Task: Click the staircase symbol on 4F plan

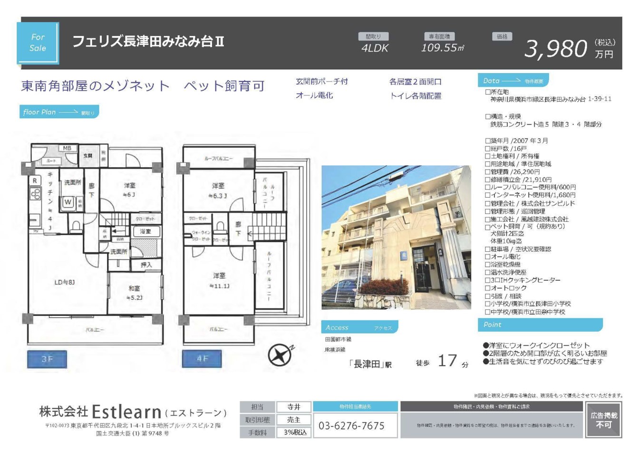Action: pos(269,227)
